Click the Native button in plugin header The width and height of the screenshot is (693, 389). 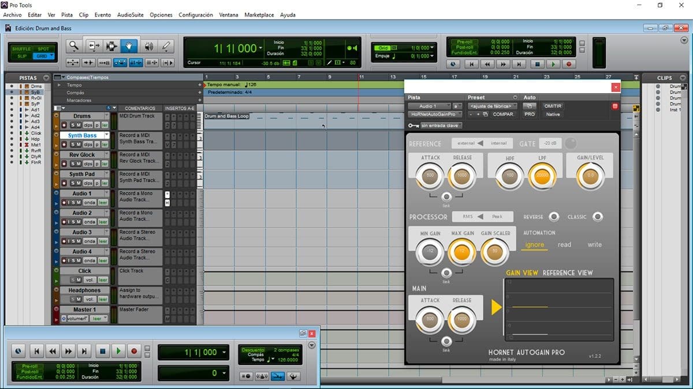coord(553,114)
